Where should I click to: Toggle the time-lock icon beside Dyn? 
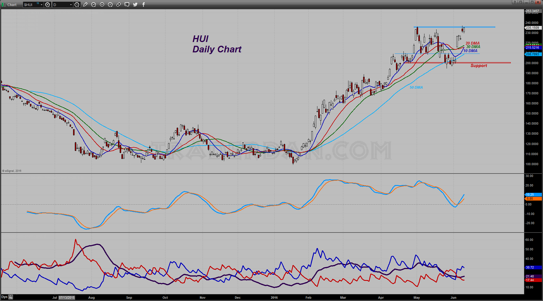click(11, 297)
